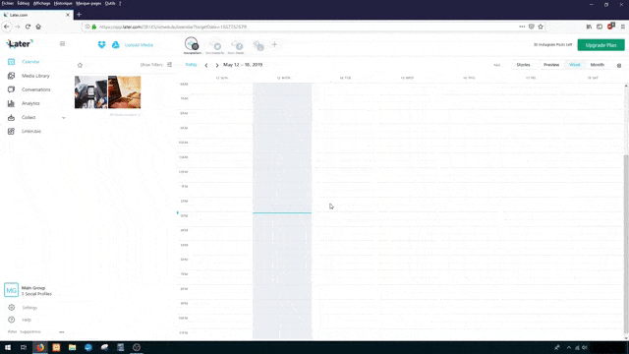This screenshot has height=354, width=629.
Task: Open the more options dots beside Suggestions
Action: [x=61, y=332]
